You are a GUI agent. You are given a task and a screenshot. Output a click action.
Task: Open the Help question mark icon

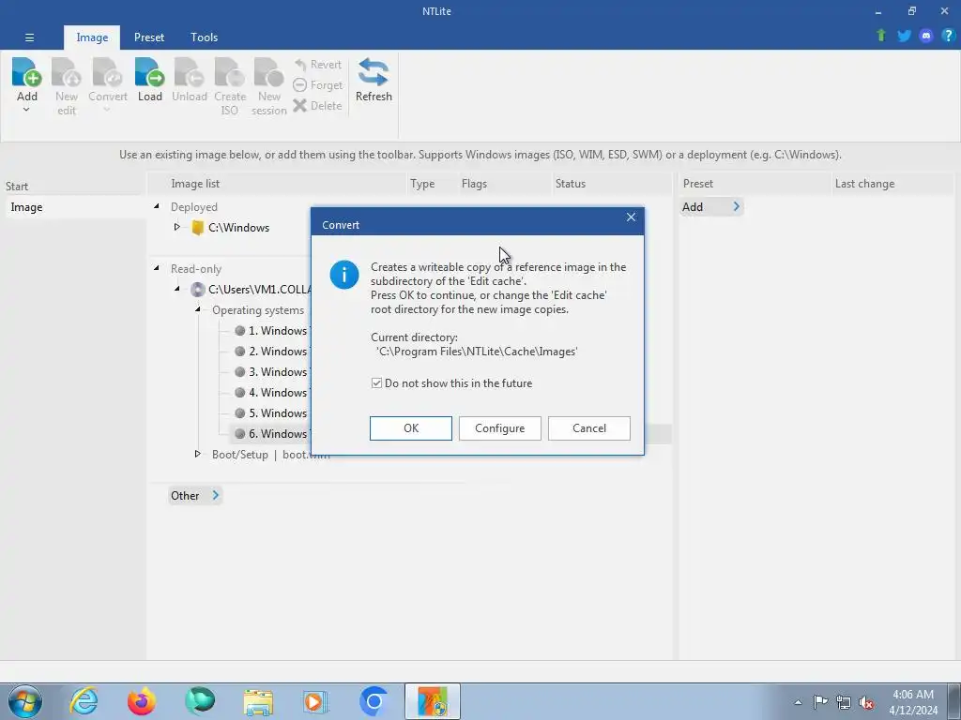point(948,36)
